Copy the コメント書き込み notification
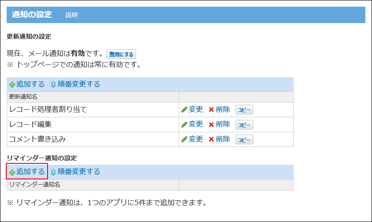This screenshot has width=372, height=222. [x=244, y=140]
